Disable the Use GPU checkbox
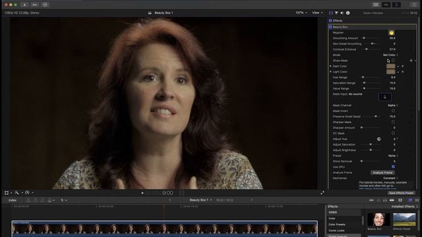Screen dimensions: 422x237 coord(393,167)
